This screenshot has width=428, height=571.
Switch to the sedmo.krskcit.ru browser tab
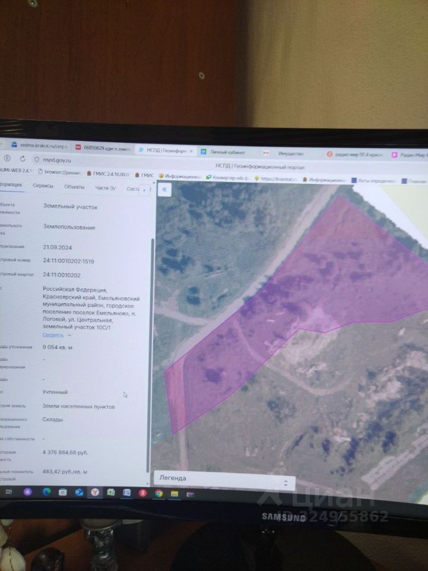click(39, 145)
